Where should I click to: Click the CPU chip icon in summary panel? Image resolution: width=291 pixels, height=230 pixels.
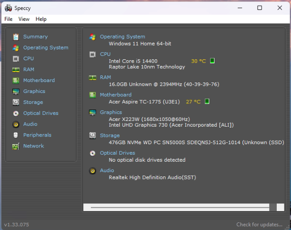click(92, 55)
